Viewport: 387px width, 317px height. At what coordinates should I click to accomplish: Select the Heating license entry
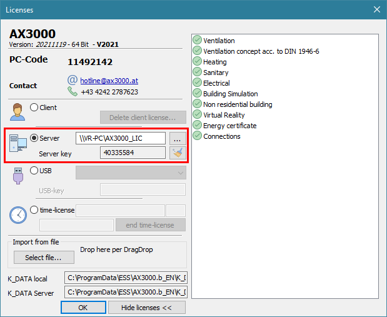[214, 62]
